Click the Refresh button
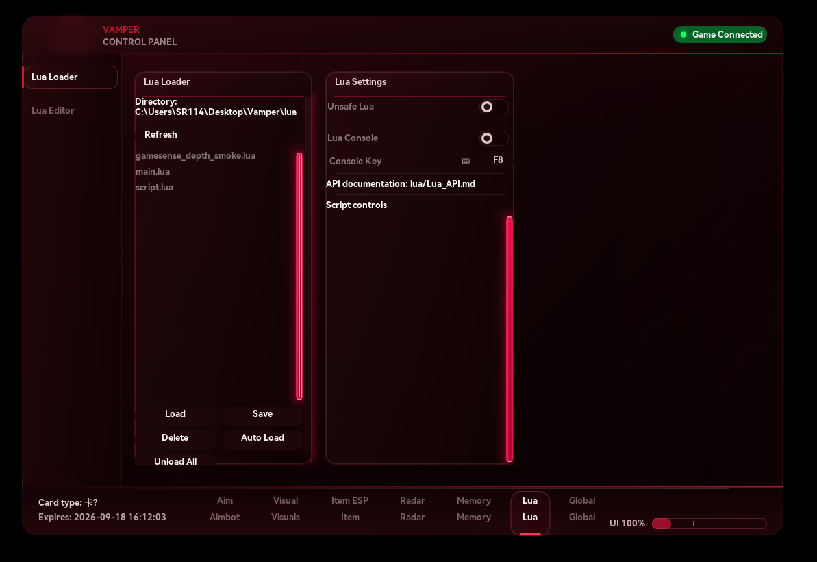Screen dimensions: 817x562 (x=160, y=134)
